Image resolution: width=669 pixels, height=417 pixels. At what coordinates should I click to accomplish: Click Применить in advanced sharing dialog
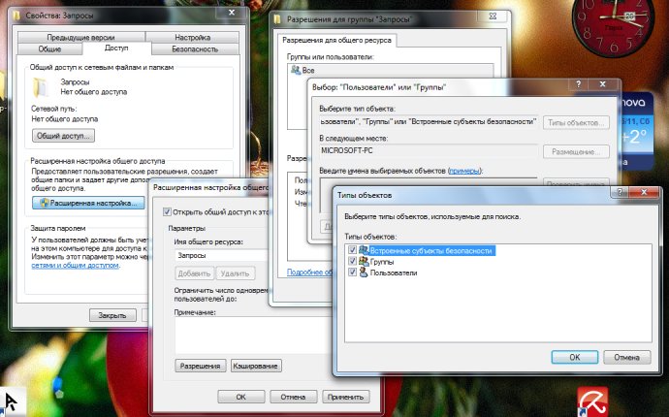(345, 397)
